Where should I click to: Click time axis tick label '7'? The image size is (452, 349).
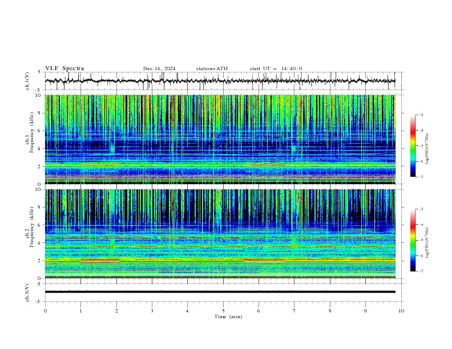coord(294,311)
